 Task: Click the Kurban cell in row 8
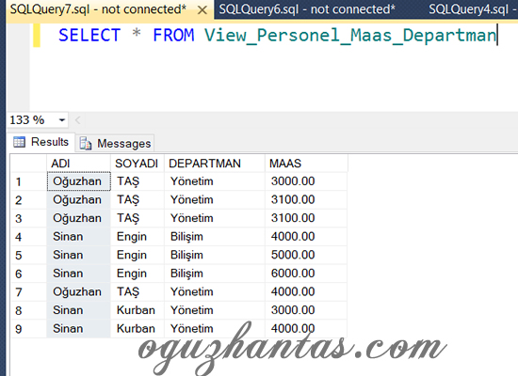138,310
